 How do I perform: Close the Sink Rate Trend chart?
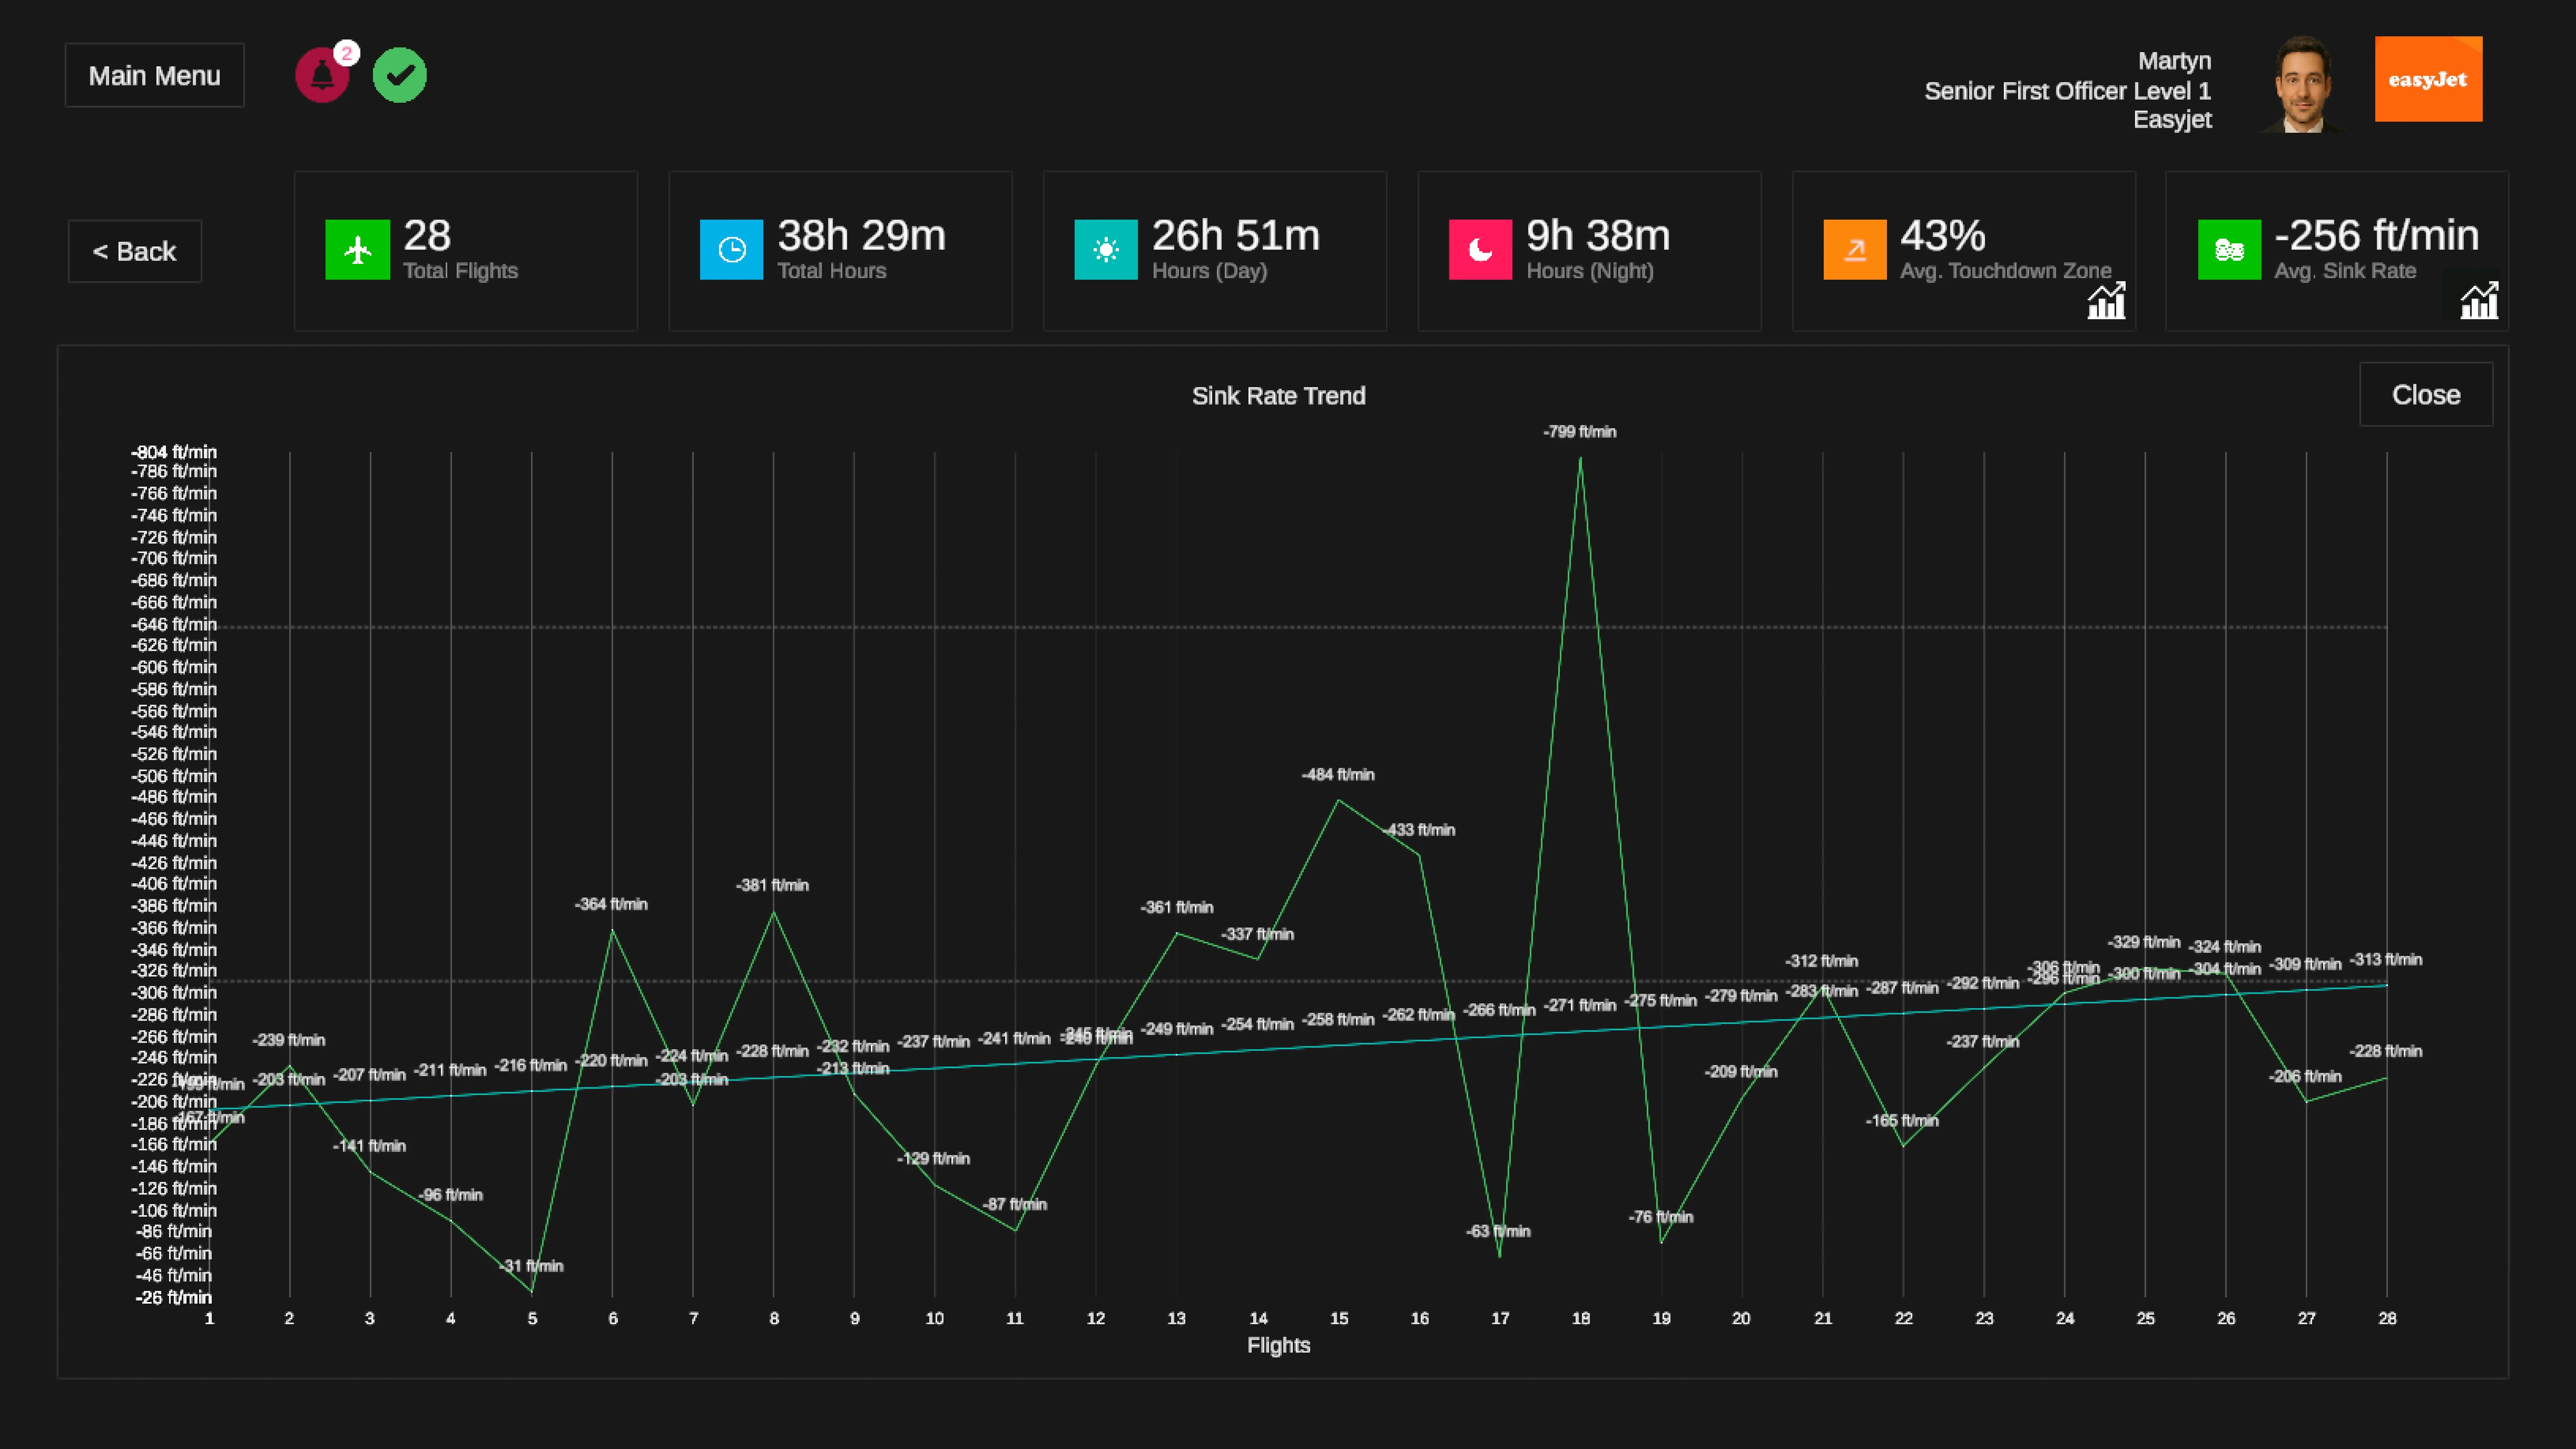(x=2426, y=394)
